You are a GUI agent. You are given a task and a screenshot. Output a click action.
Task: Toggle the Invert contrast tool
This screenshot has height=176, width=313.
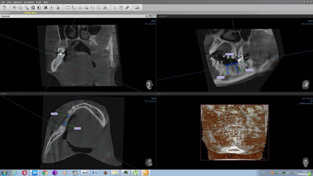[33, 8]
